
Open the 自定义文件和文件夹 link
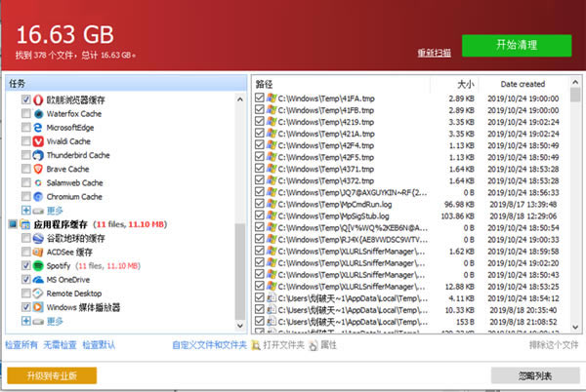[x=209, y=345]
